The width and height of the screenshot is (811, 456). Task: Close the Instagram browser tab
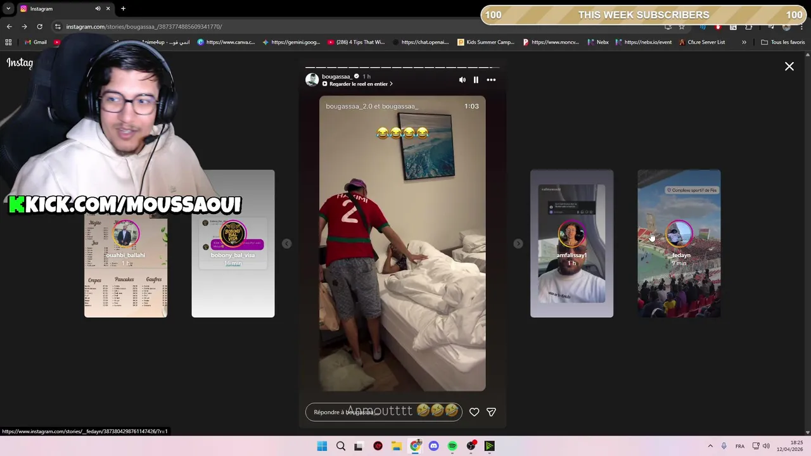[x=108, y=9]
